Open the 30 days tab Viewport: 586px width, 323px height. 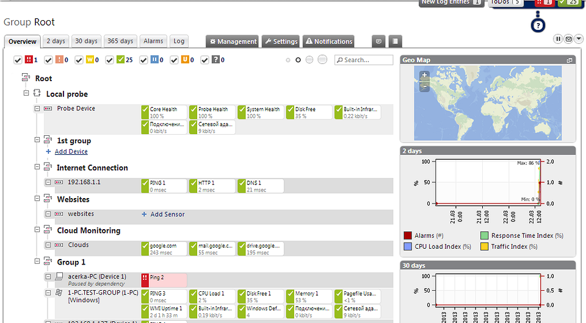[x=86, y=41]
